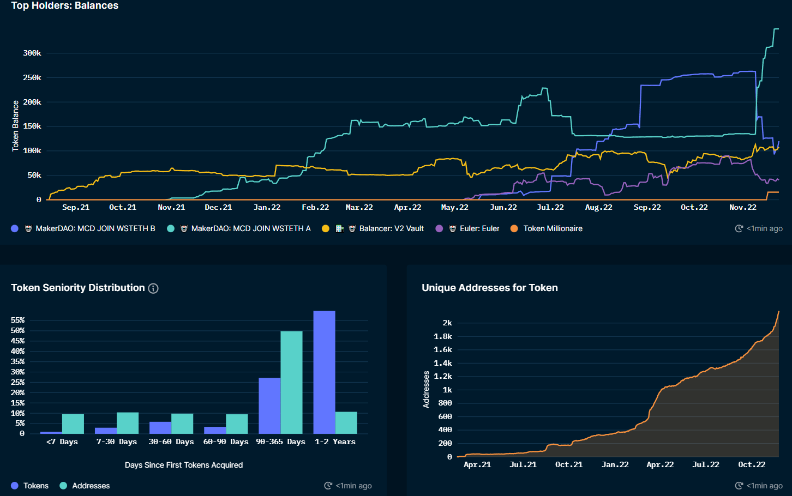Click the purple Euler legend color dot

[x=439, y=228]
